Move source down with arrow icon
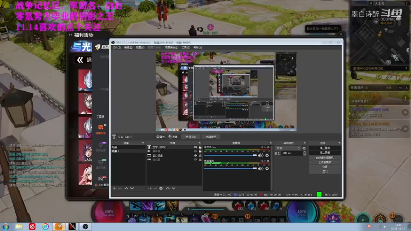Screen dimensions: 411x231 click(x=174, y=188)
